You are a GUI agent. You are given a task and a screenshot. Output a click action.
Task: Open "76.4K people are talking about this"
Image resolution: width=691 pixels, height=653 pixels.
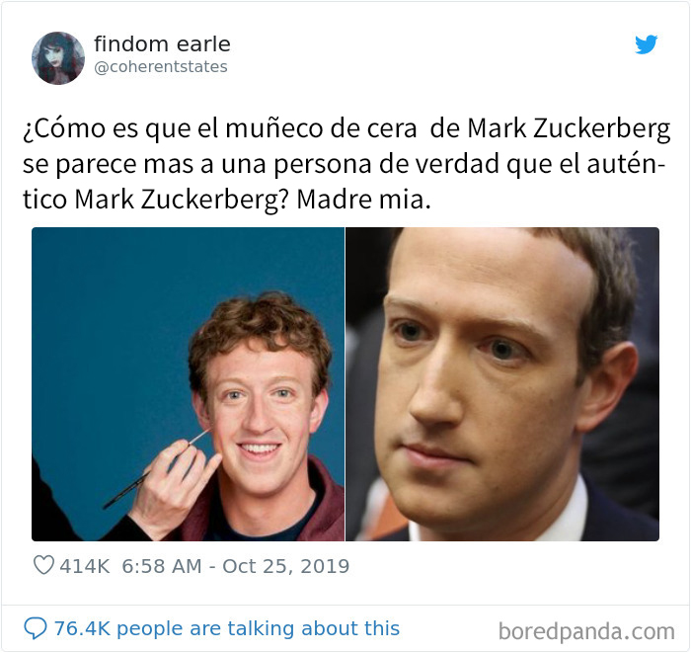click(x=227, y=628)
